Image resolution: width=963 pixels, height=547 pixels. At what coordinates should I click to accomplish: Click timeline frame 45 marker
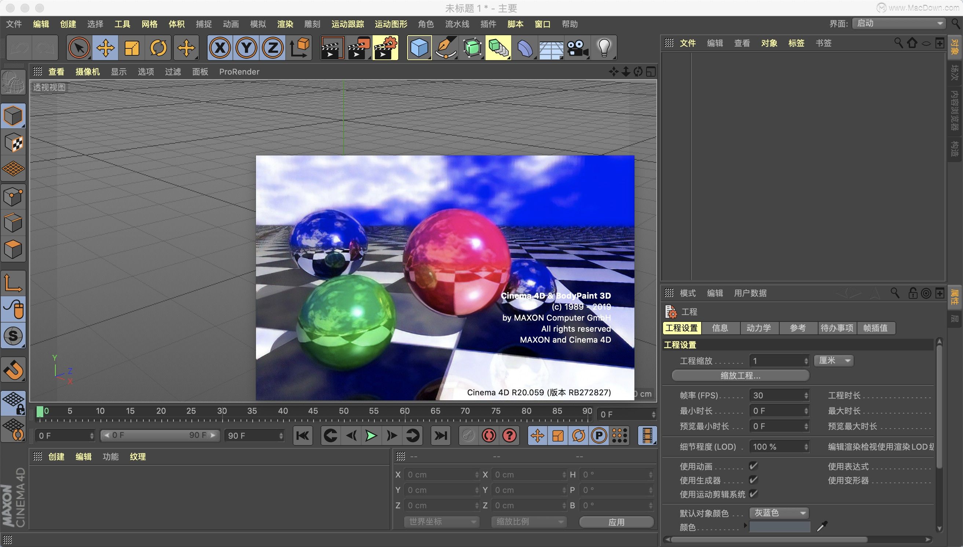point(312,411)
